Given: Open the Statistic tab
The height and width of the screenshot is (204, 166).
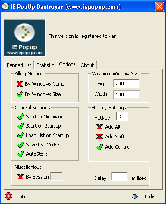Looking at the screenshot, I should coord(45,65).
